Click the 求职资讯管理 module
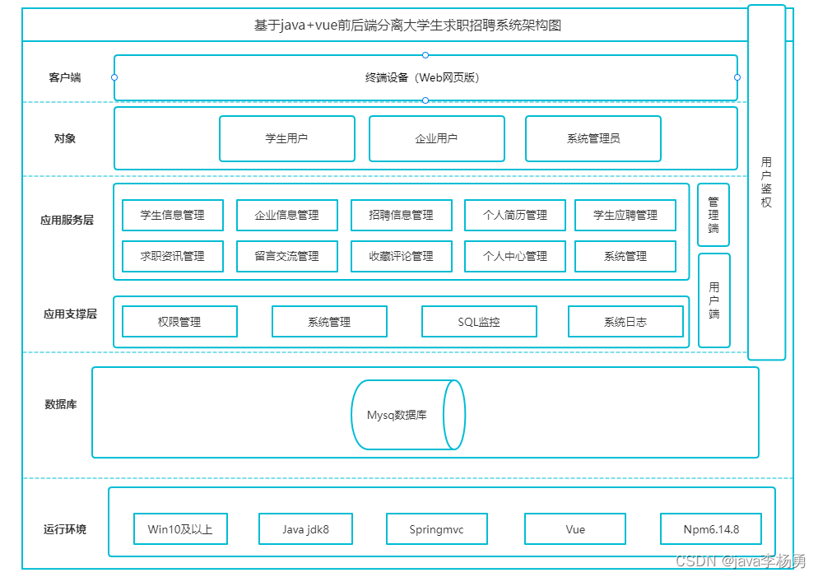 click(x=173, y=256)
